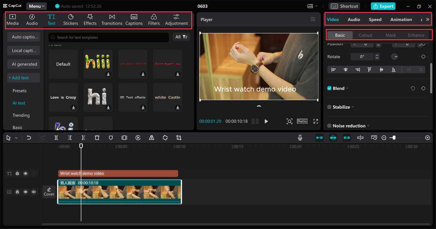This screenshot has height=229, width=436.
Task: Click the align right icon
Action: (x=358, y=70)
